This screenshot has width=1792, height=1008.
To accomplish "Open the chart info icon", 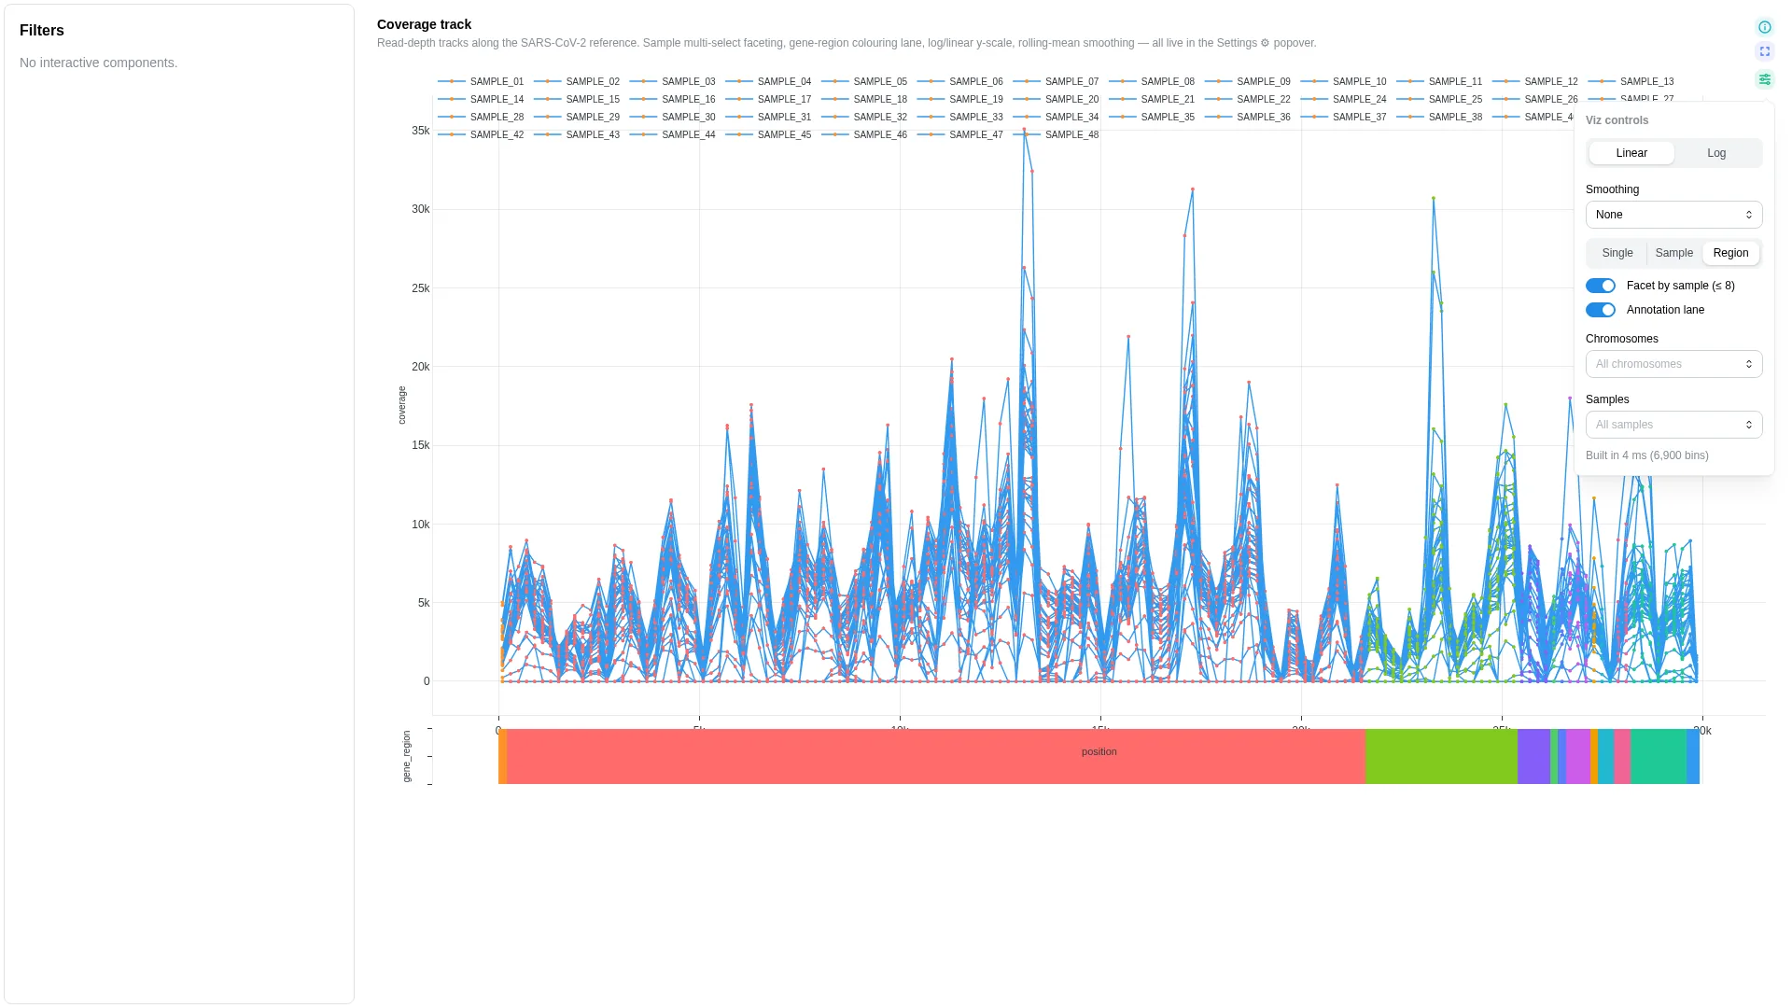I will pos(1764,27).
